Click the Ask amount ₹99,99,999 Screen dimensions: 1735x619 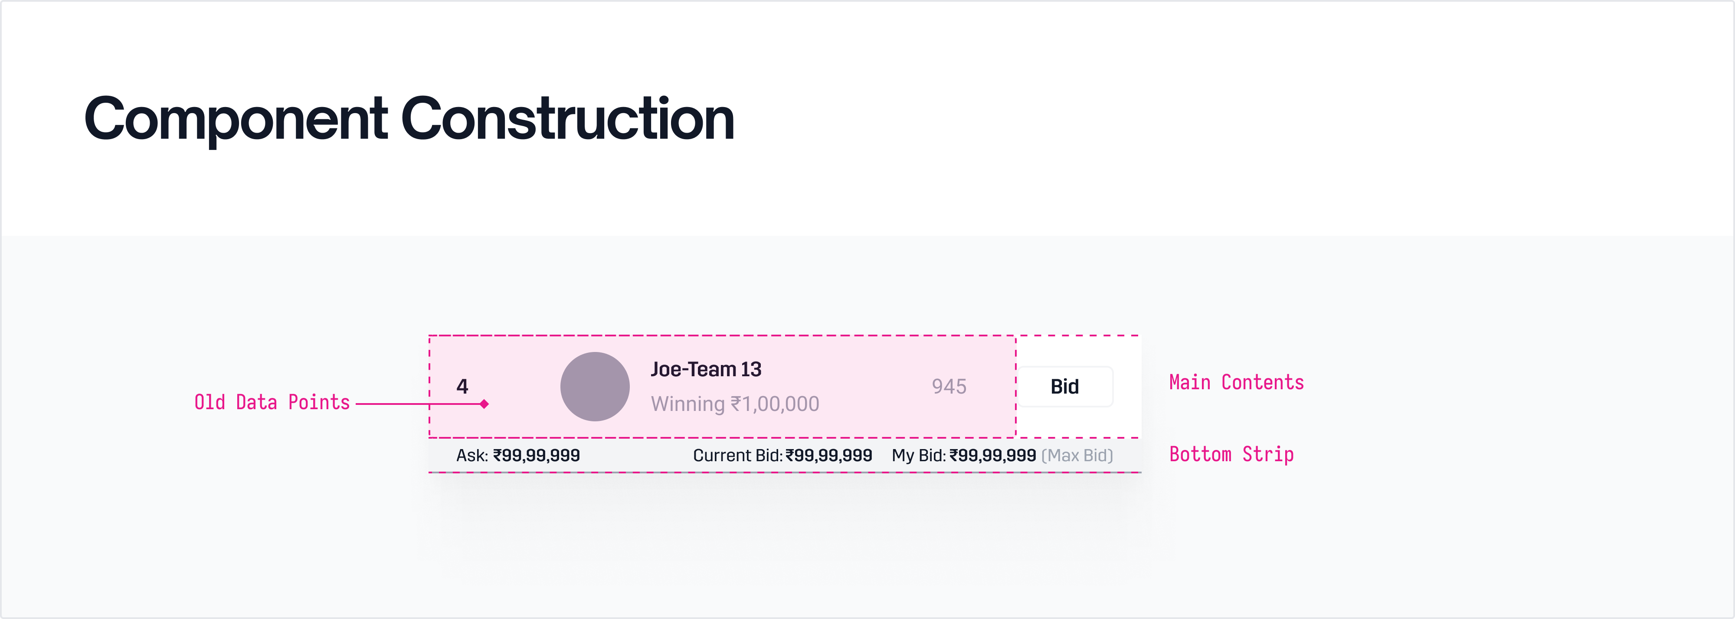(537, 456)
